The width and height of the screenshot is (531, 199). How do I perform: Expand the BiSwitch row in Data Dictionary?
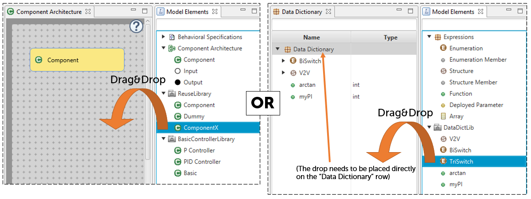tap(284, 61)
